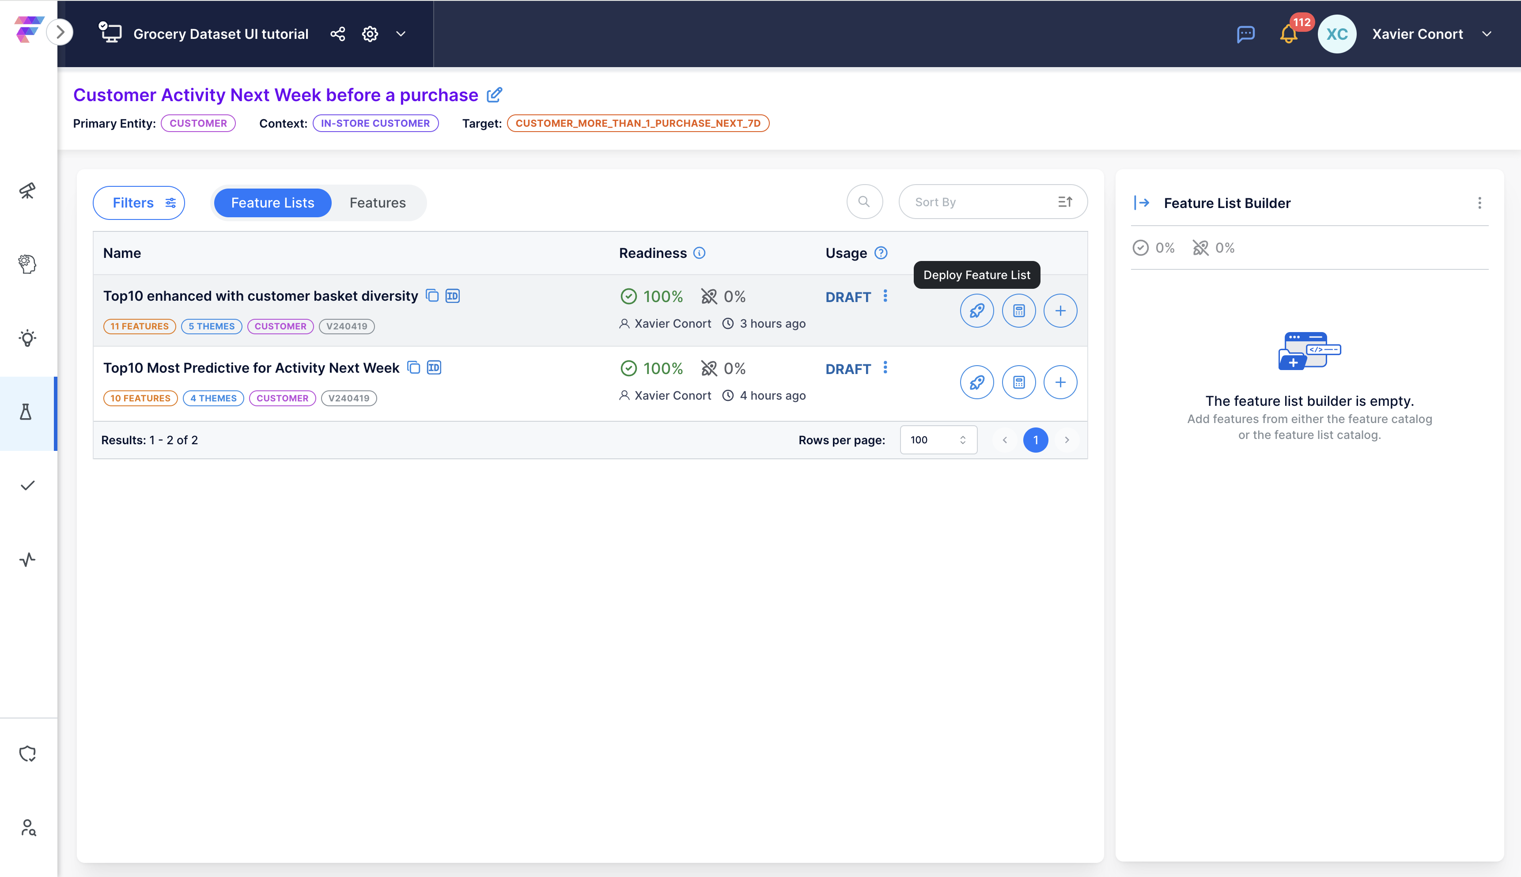This screenshot has width=1521, height=877.
Task: Copy ID of Top10 enhanced basket diversity list
Action: pyautogui.click(x=452, y=296)
